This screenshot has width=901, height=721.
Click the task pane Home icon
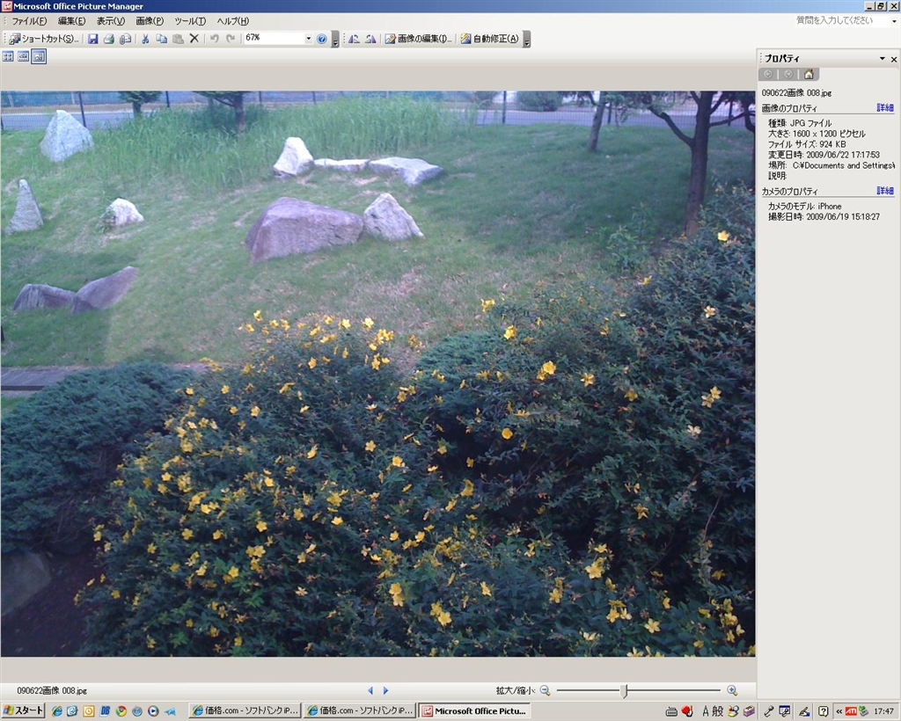(809, 74)
